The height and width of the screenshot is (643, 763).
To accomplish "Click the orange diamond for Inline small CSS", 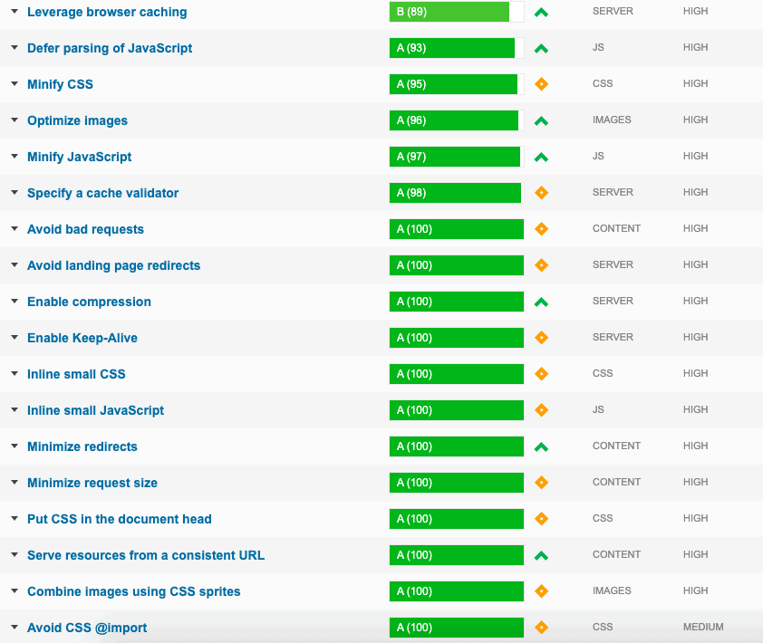I will [x=541, y=373].
